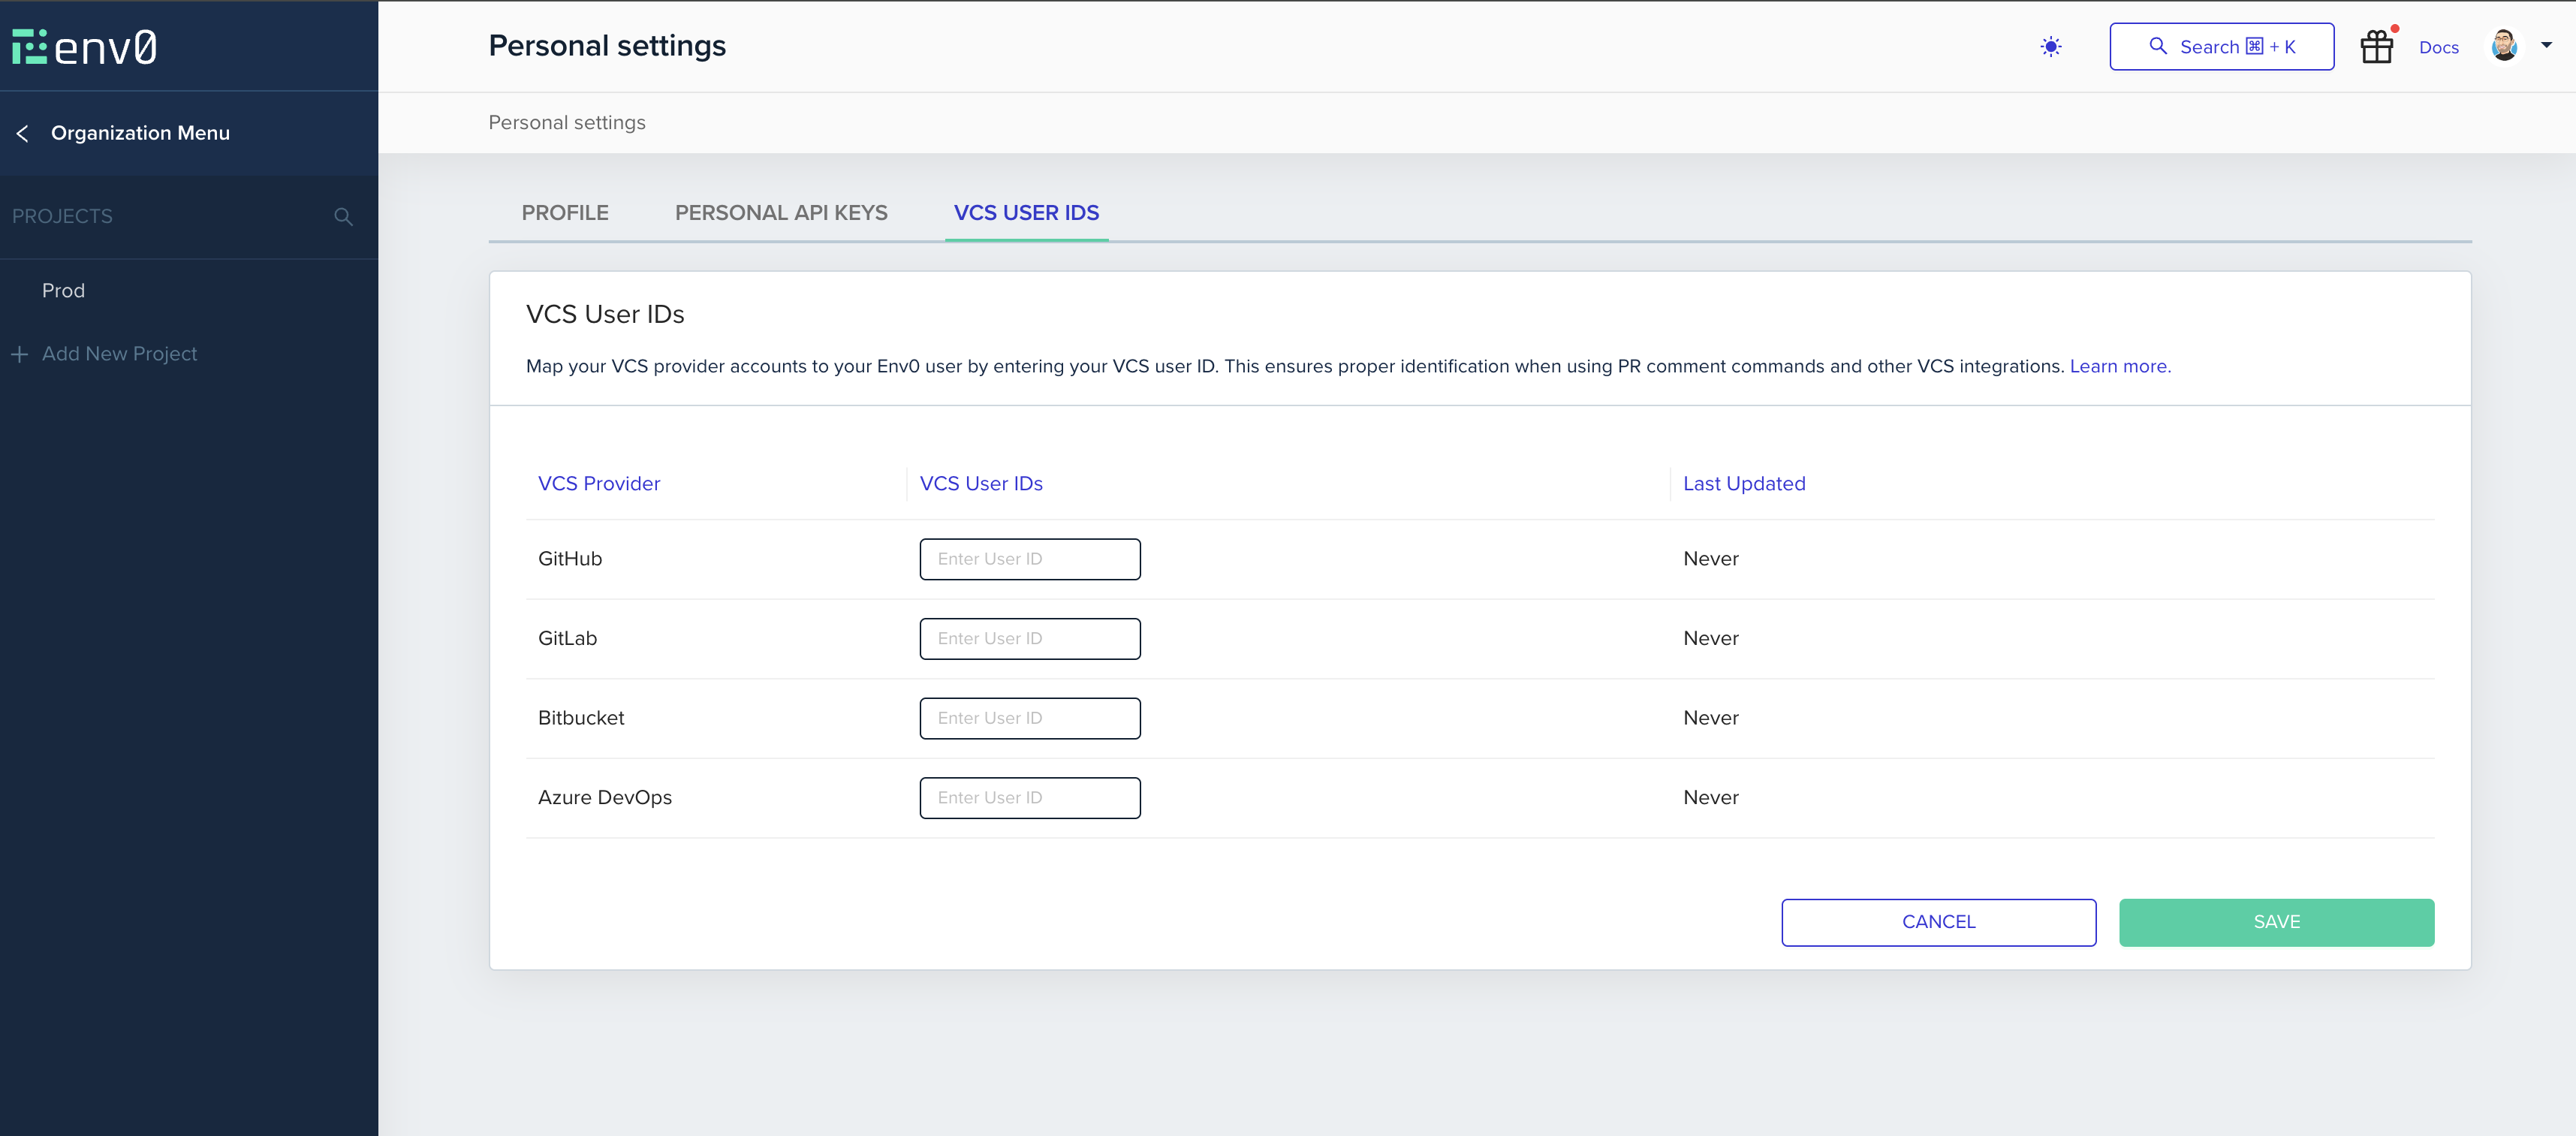Switch to the Personal API Keys tab
The height and width of the screenshot is (1136, 2576).
[x=781, y=213]
